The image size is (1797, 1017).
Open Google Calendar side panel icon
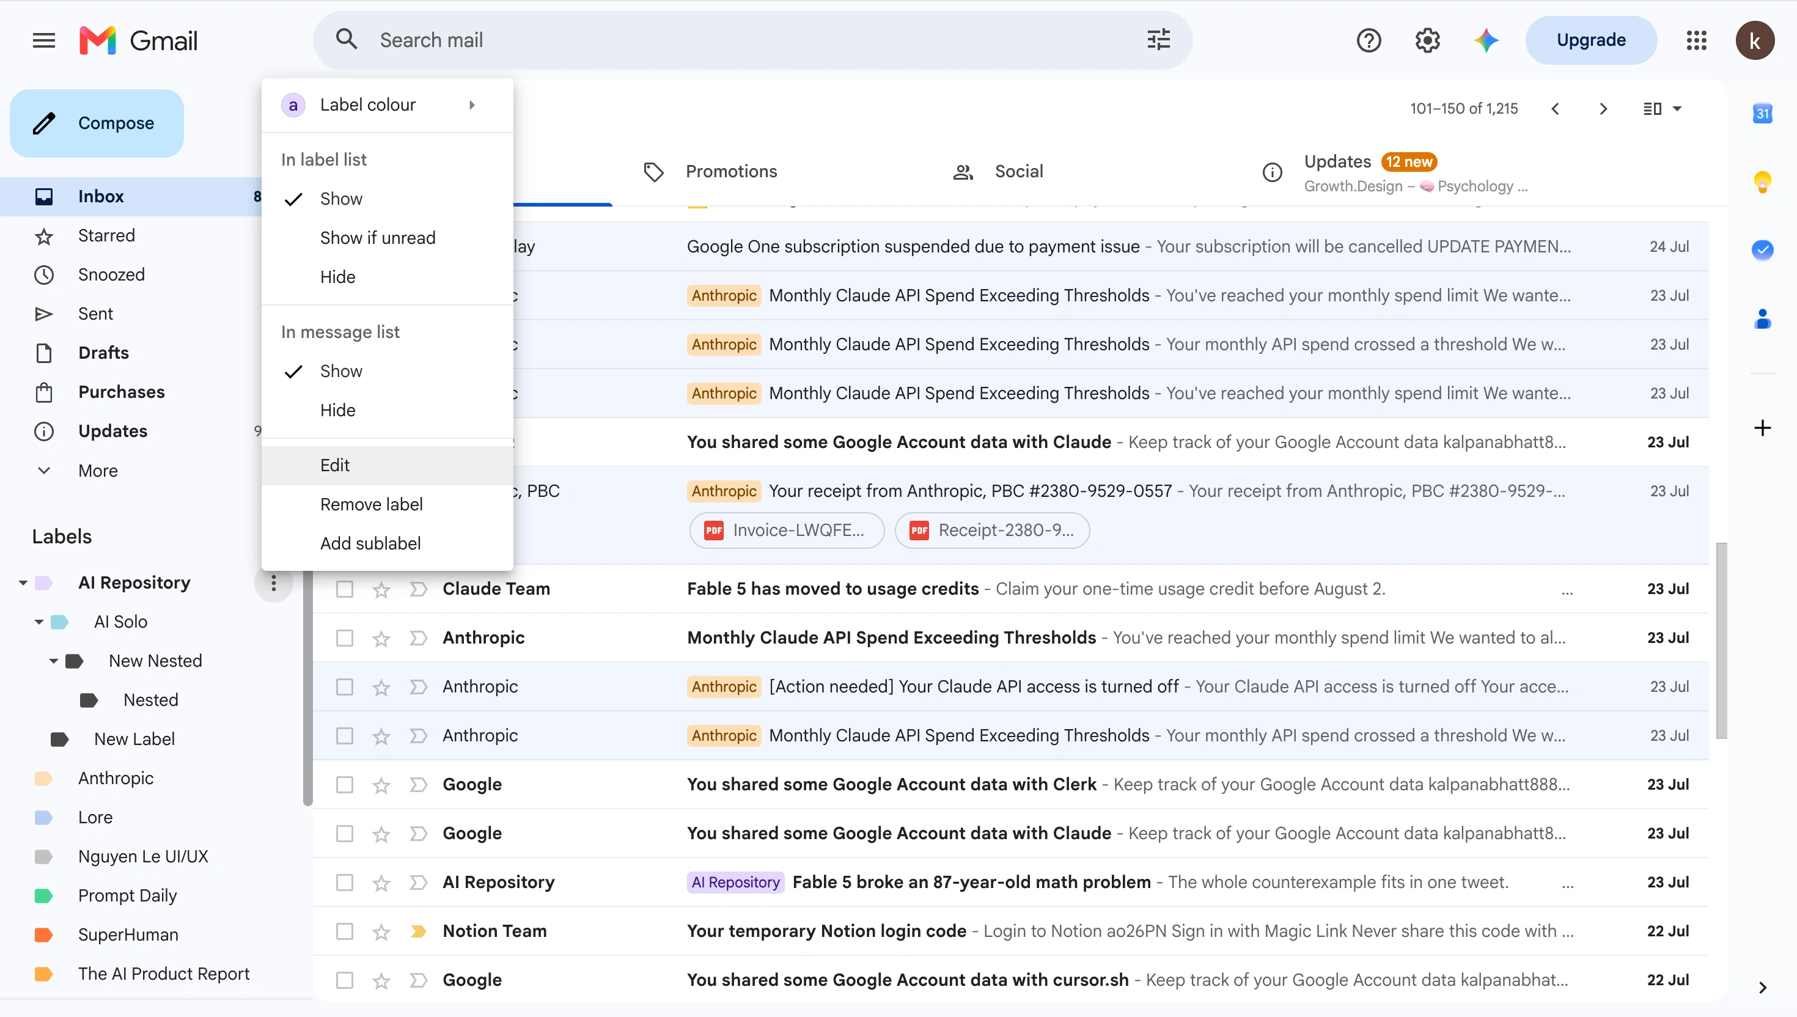click(1762, 112)
